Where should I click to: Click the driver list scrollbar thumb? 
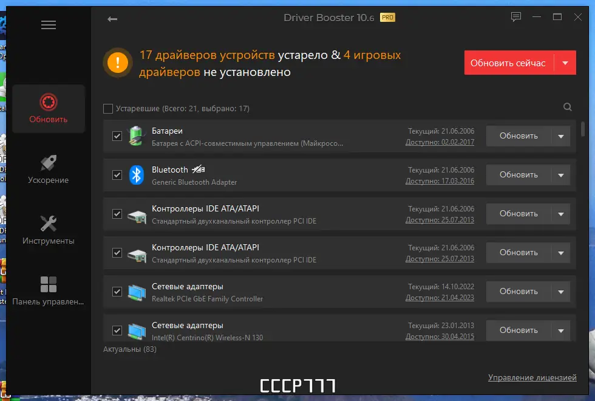click(582, 129)
